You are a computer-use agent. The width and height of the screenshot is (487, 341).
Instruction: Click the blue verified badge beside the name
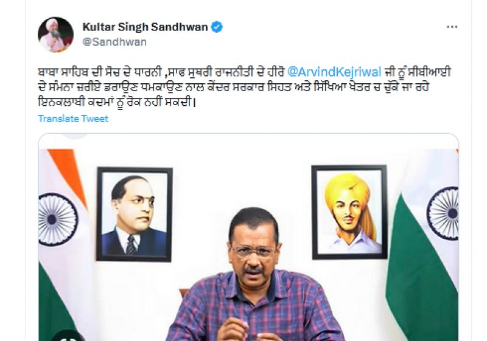click(x=217, y=27)
